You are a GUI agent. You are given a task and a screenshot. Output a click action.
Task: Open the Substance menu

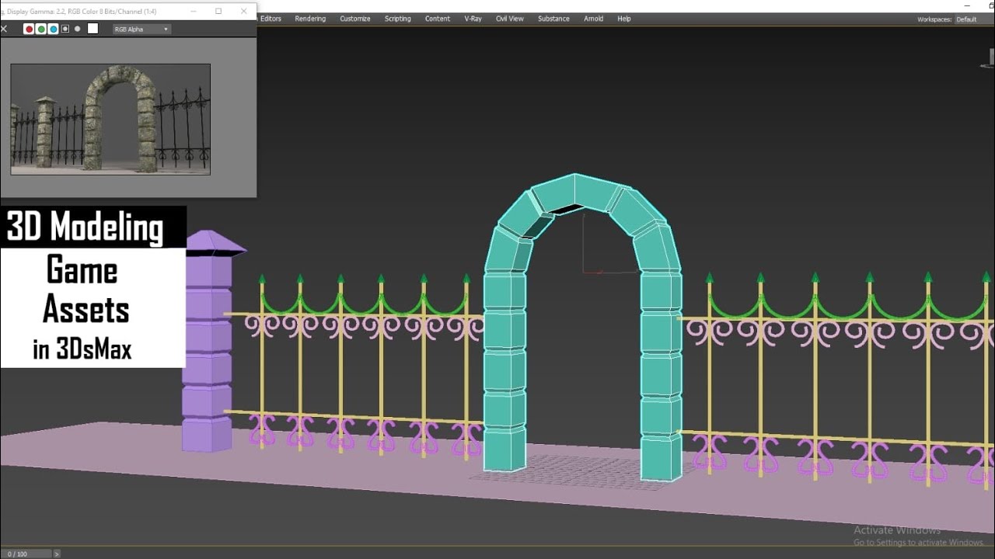tap(553, 19)
